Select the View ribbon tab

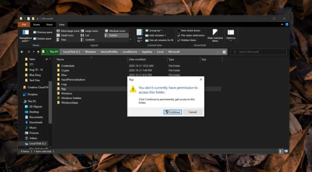coord(62,25)
